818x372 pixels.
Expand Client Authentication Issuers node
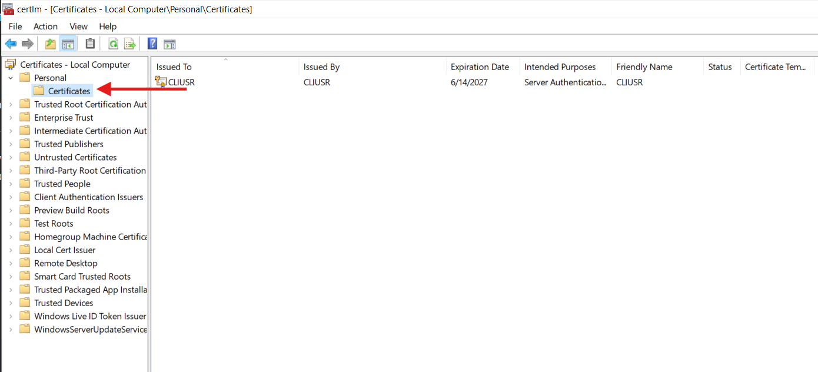(x=11, y=197)
